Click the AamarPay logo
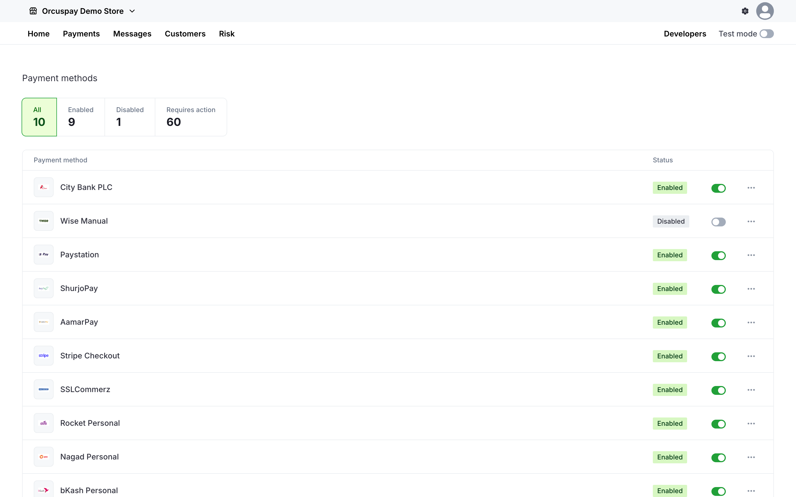 [43, 322]
